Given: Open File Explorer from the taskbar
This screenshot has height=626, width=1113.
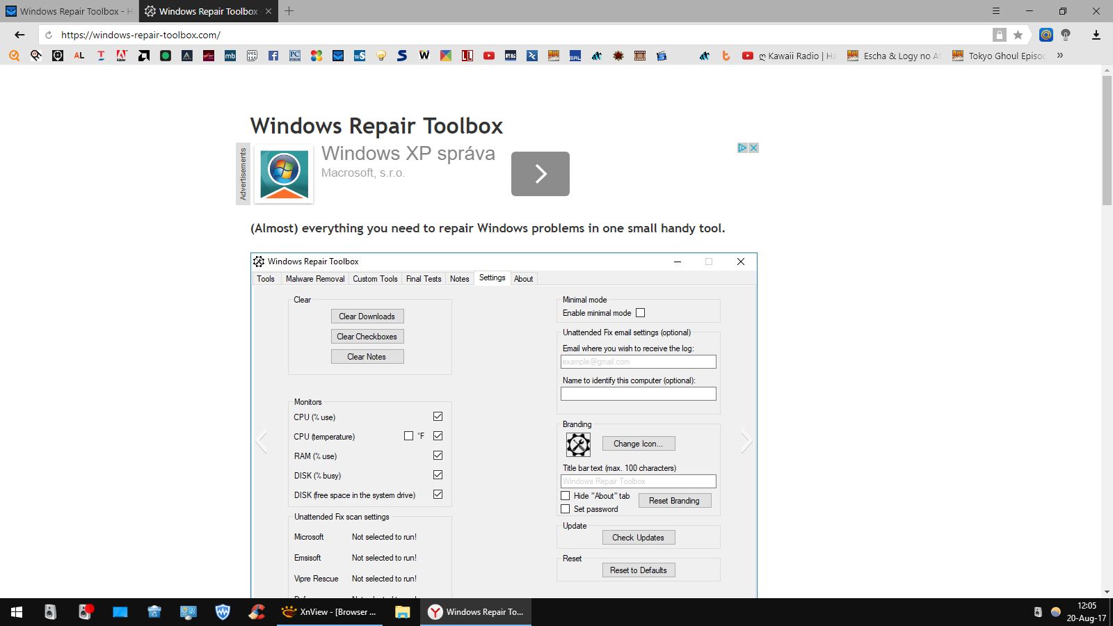Looking at the screenshot, I should click(402, 612).
